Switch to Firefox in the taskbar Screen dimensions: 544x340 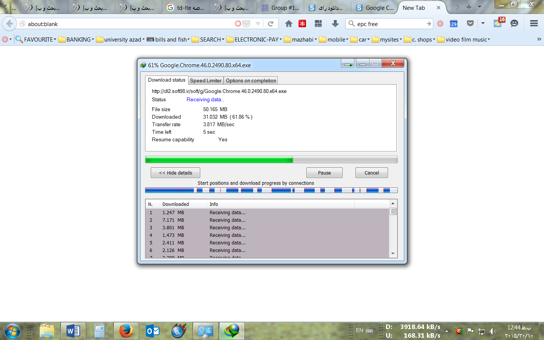coord(126,331)
